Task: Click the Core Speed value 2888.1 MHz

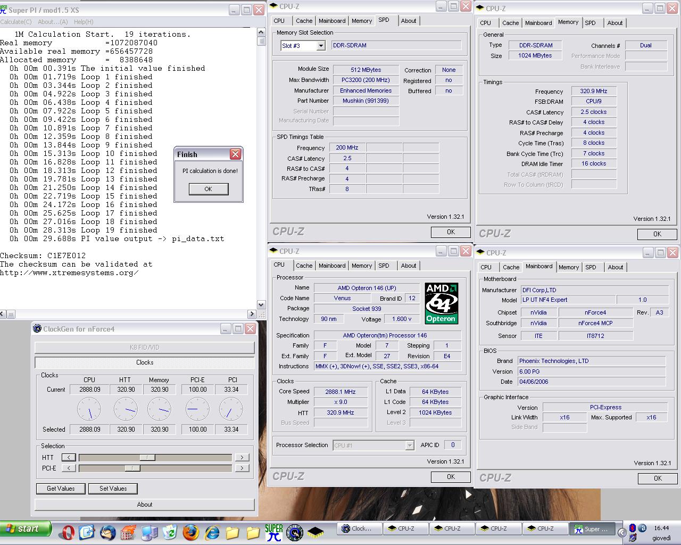Action: coord(340,392)
